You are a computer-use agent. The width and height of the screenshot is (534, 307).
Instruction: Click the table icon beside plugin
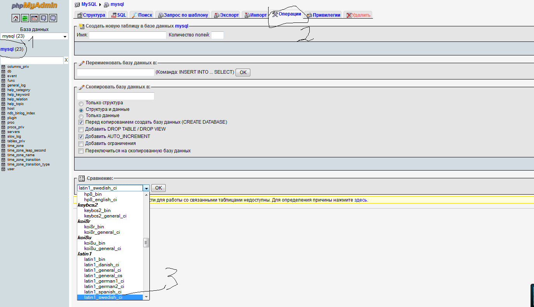click(3, 118)
